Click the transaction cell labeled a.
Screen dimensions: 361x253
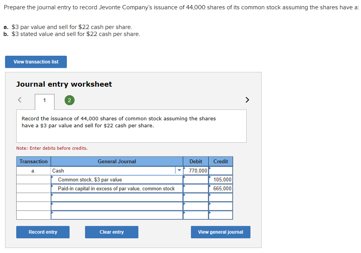[33, 170]
